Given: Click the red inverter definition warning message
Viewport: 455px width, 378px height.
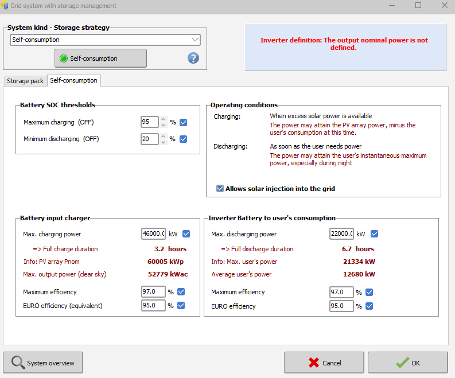Looking at the screenshot, I should (344, 44).
